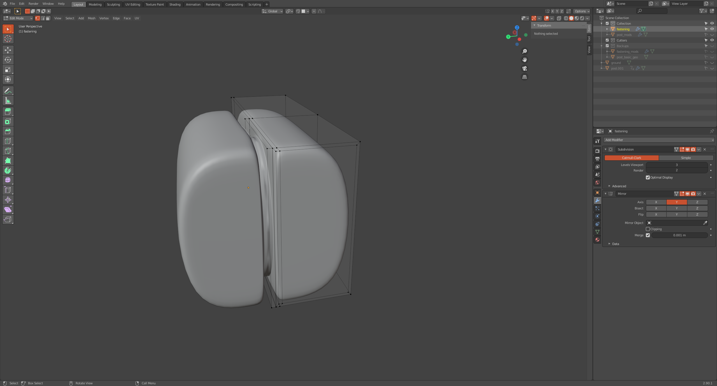Select the Loop Cut tool
Screen dimensions: 717x386
click(8, 141)
